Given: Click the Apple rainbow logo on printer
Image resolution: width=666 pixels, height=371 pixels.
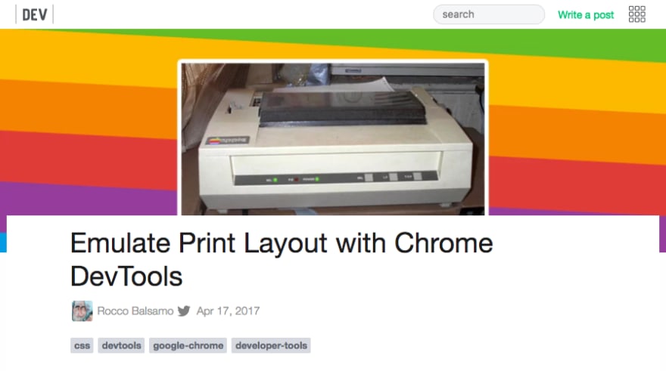Looking at the screenshot, I should pos(214,141).
